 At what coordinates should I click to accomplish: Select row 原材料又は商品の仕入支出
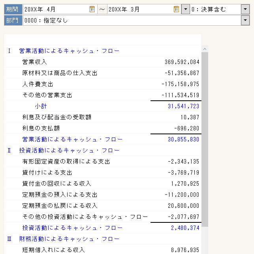pyautogui.click(x=103, y=73)
